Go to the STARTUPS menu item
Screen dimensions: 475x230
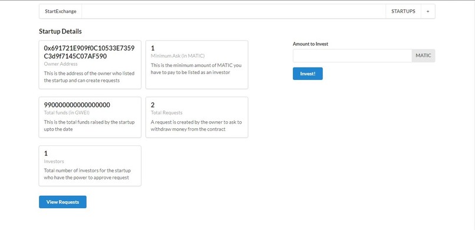403,12
